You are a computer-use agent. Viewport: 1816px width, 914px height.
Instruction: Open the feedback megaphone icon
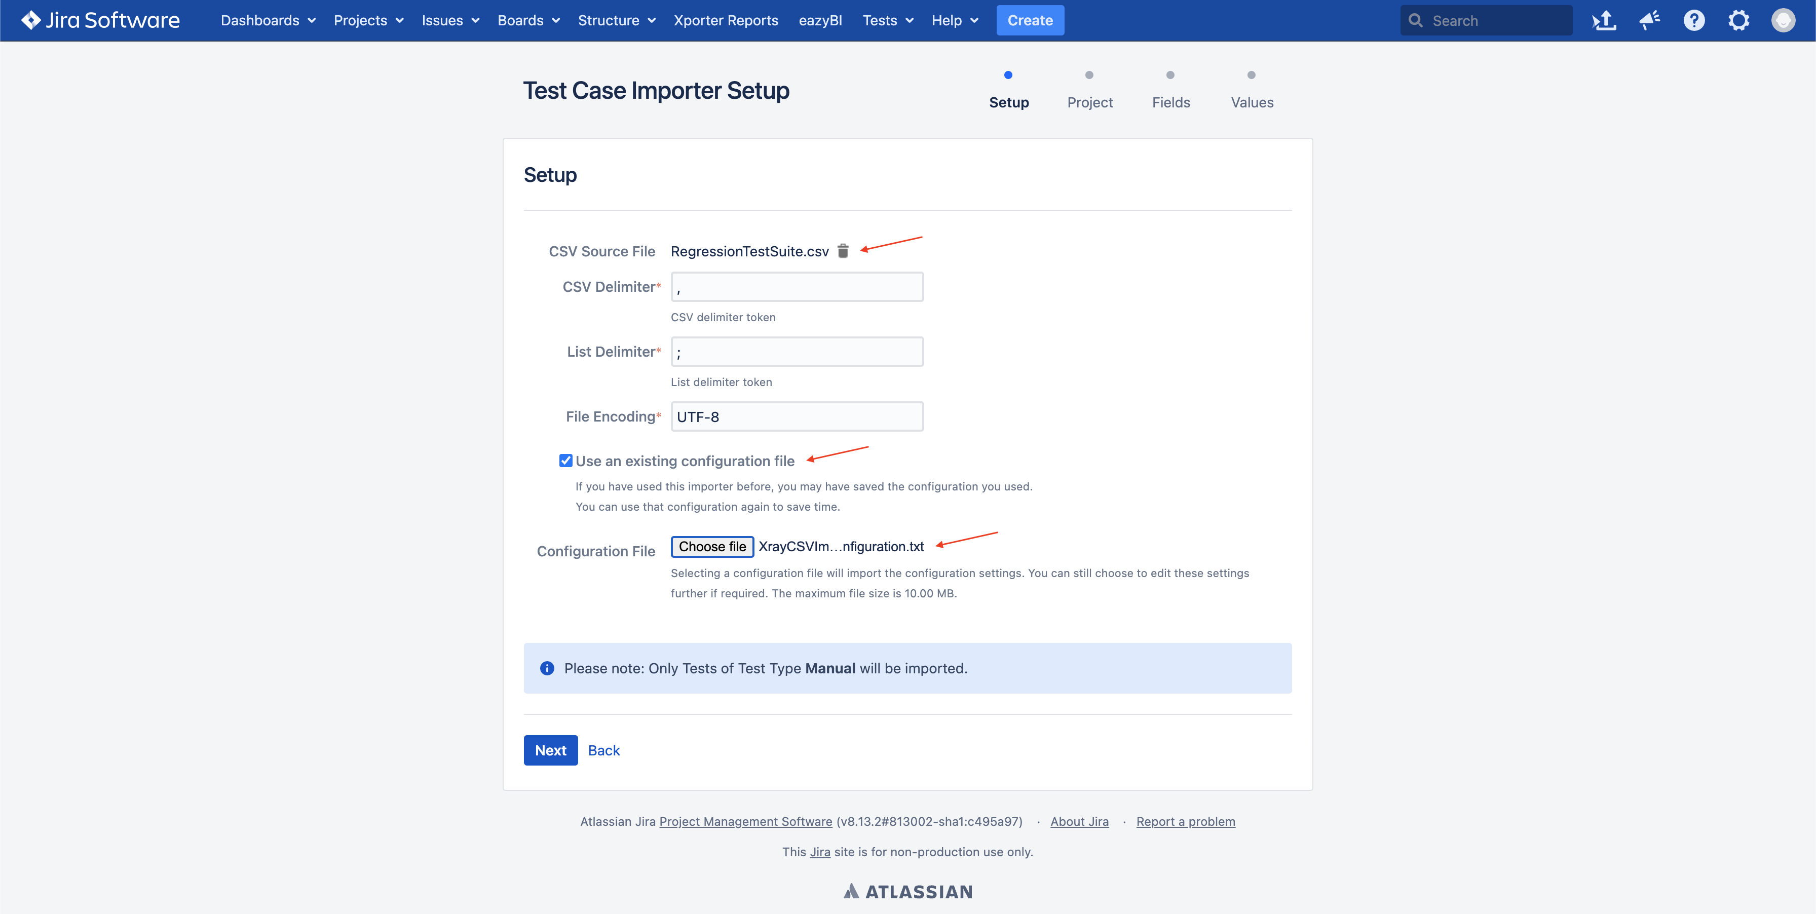[x=1649, y=20]
